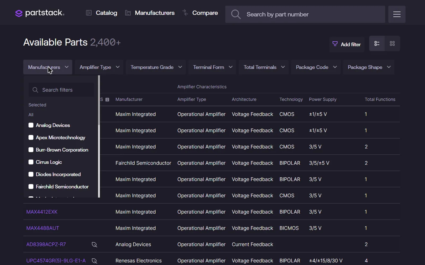This screenshot has width=425, height=265.
Task: Click the Manufacturers nav icon
Action: pyautogui.click(x=128, y=13)
